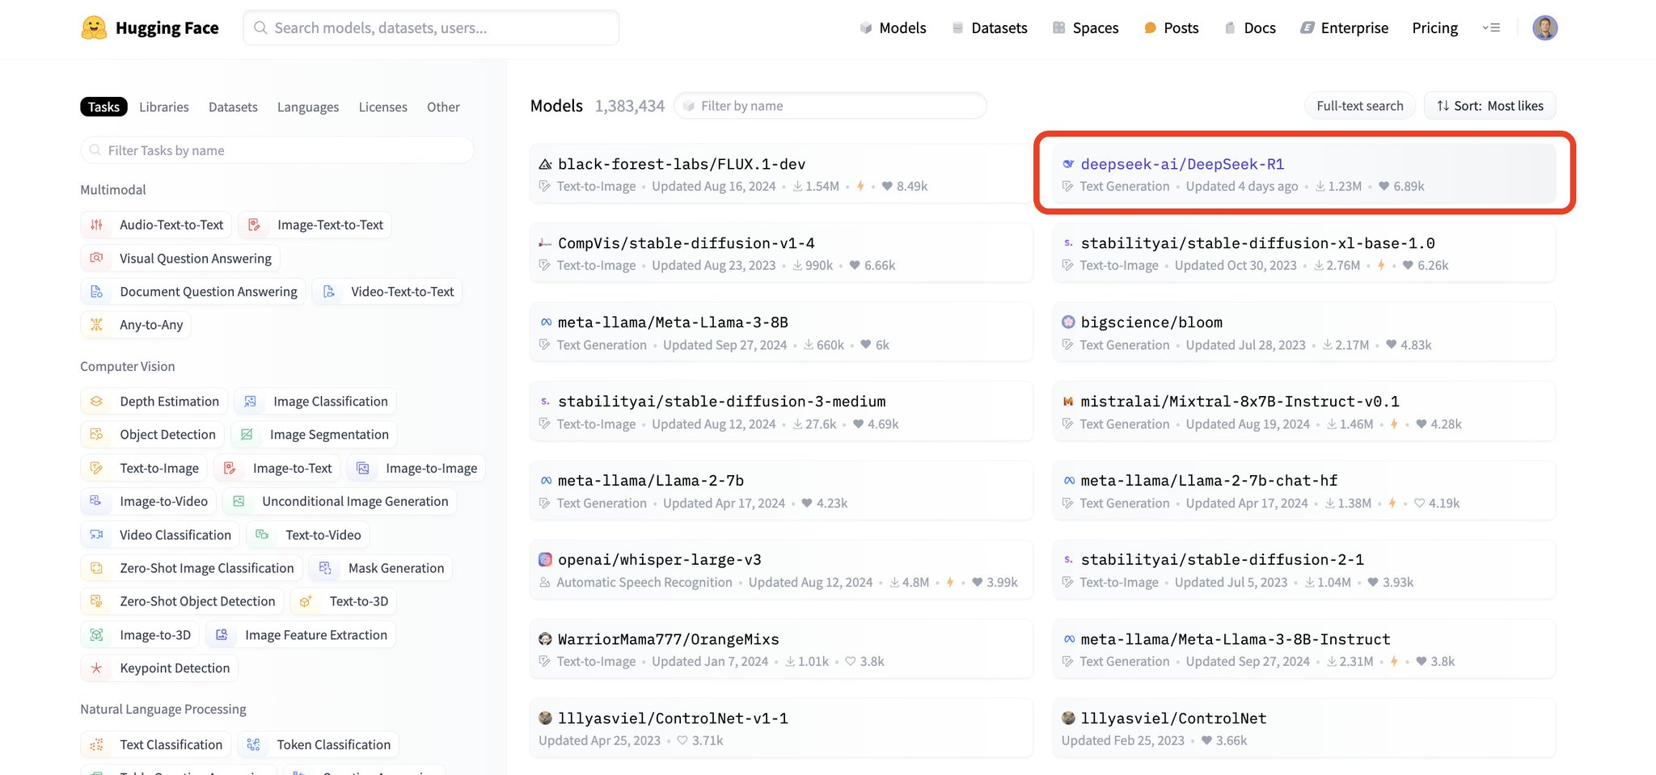
Task: Open the openai/whisper-large-v3 model
Action: click(x=781, y=570)
